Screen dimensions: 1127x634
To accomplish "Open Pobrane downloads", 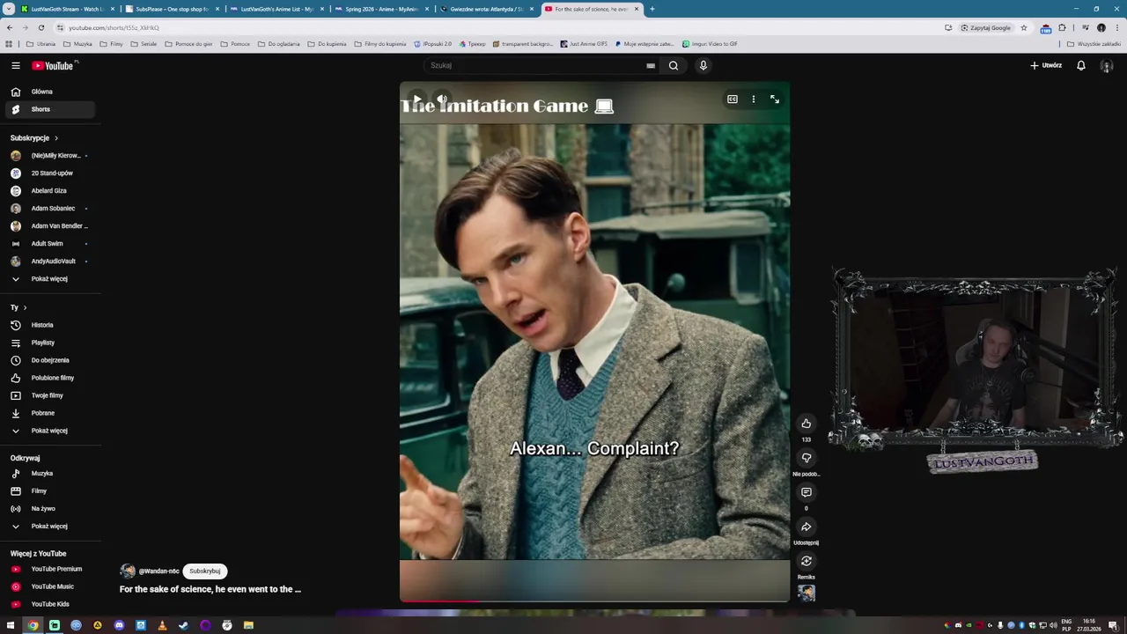I will [x=50, y=413].
